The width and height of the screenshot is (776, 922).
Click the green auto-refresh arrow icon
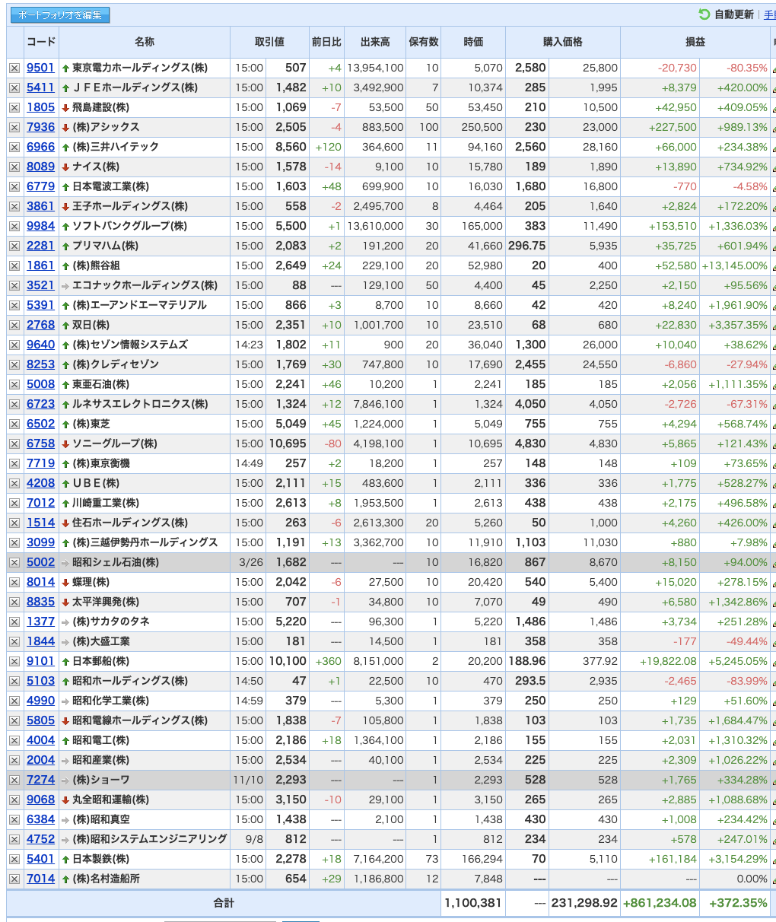pyautogui.click(x=704, y=14)
